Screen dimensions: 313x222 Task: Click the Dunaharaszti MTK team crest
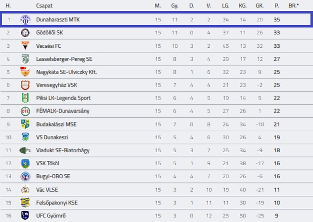[25, 20]
